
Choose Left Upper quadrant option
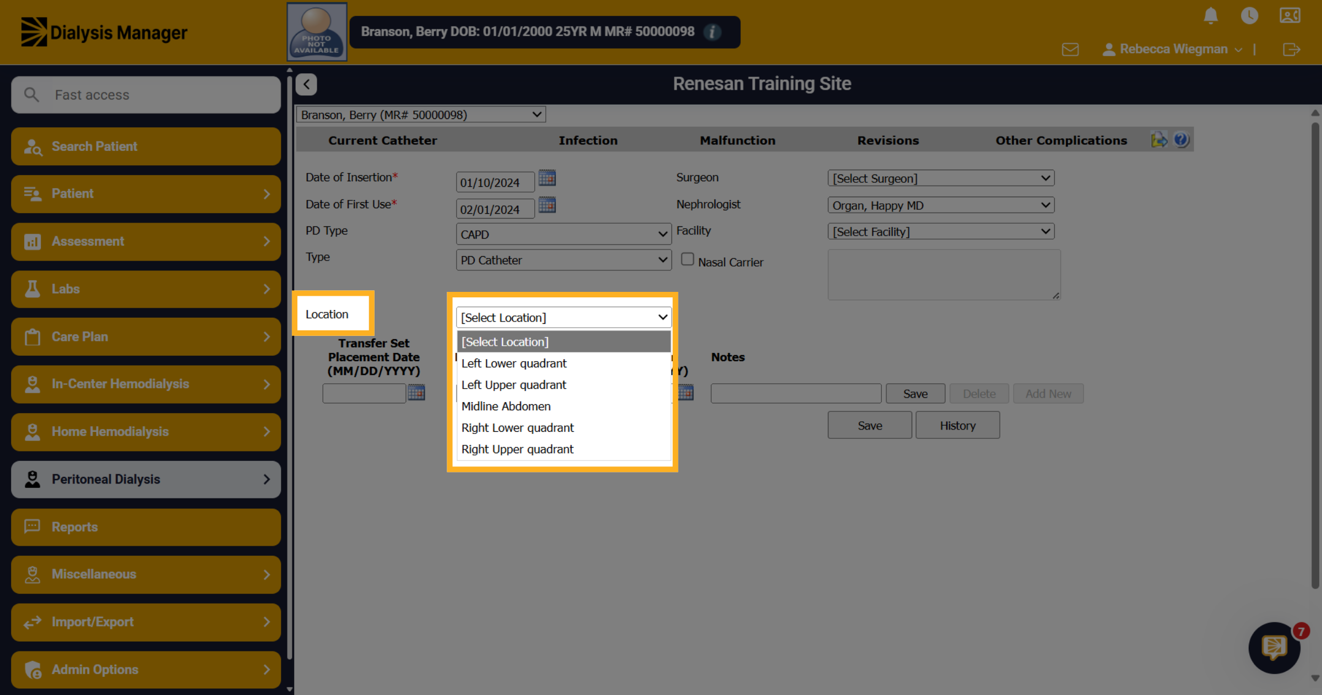[564, 385]
